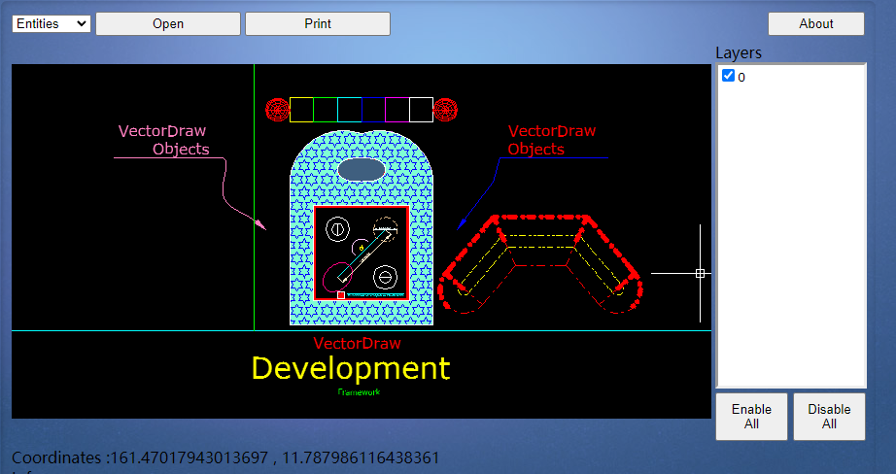Click the yellow outlined square
Viewport: 896px width, 474px height.
click(x=301, y=110)
